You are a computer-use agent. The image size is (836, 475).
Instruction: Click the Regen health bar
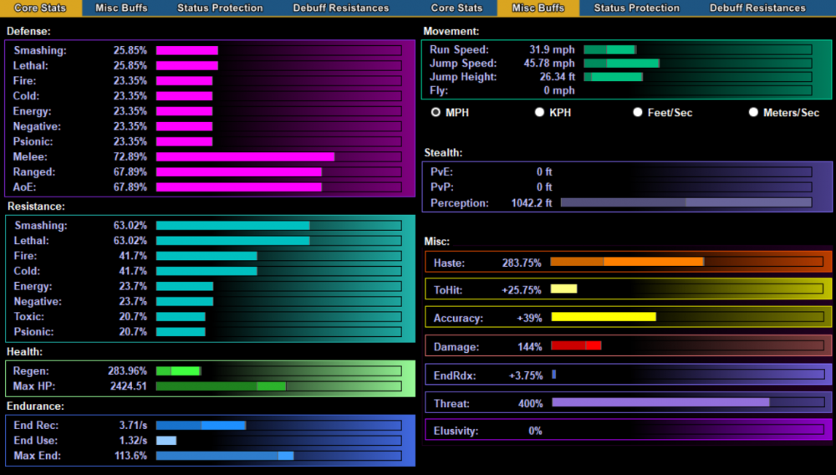278,370
